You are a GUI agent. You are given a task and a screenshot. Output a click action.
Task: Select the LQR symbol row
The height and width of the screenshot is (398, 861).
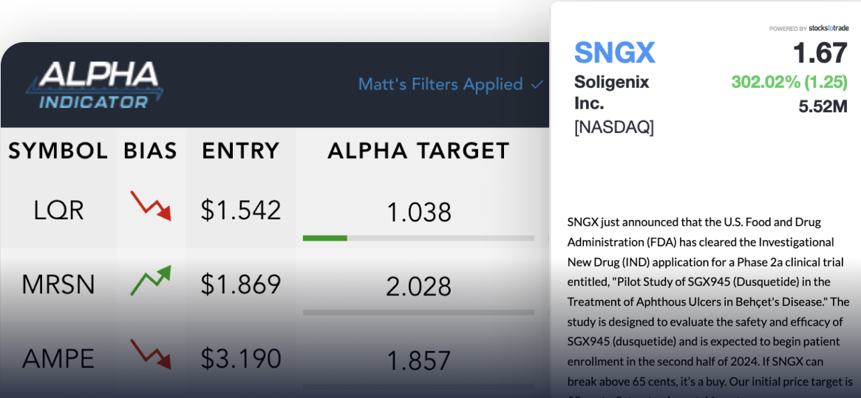coord(59,210)
